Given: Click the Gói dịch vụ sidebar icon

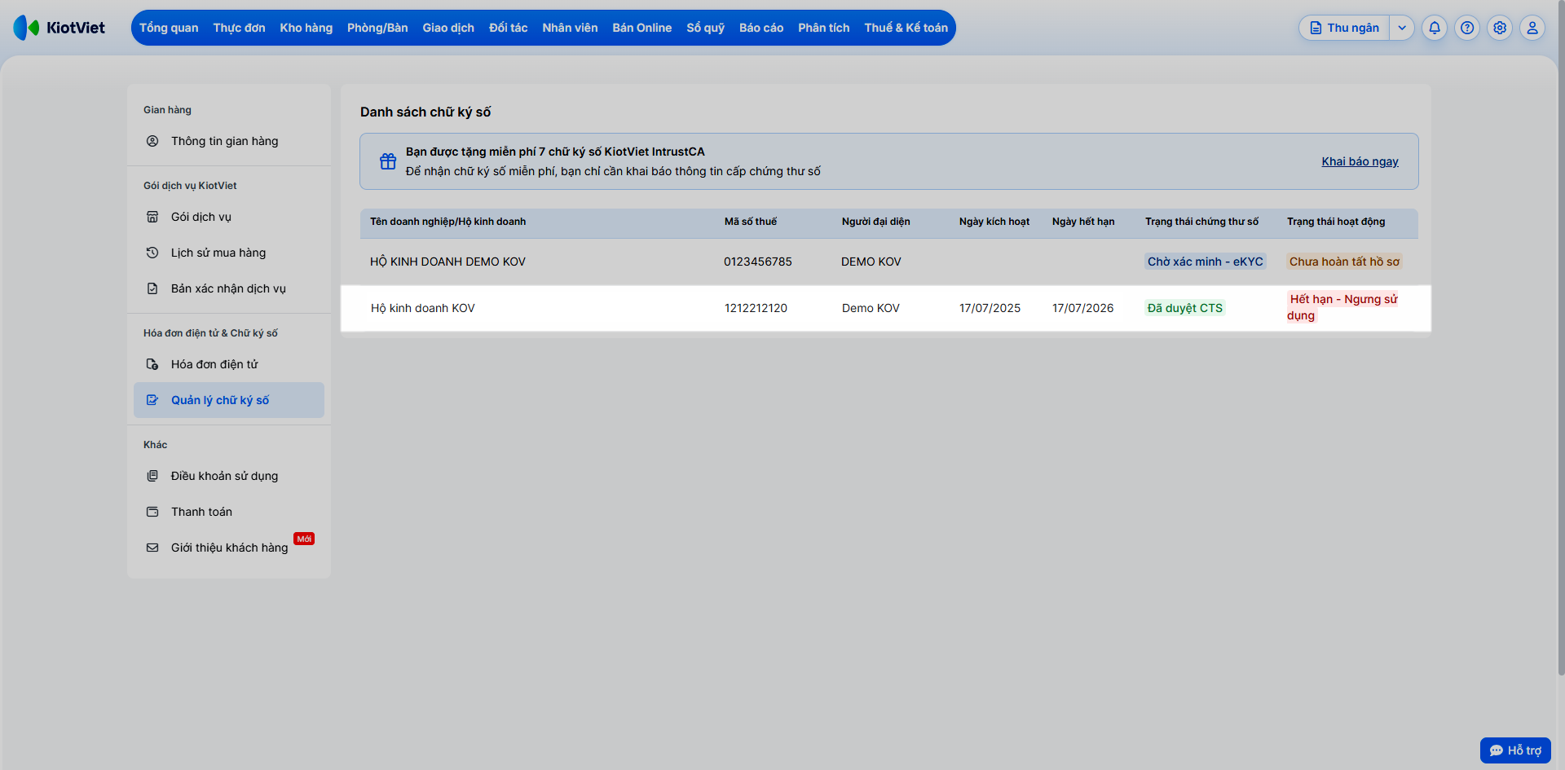Looking at the screenshot, I should tap(152, 217).
